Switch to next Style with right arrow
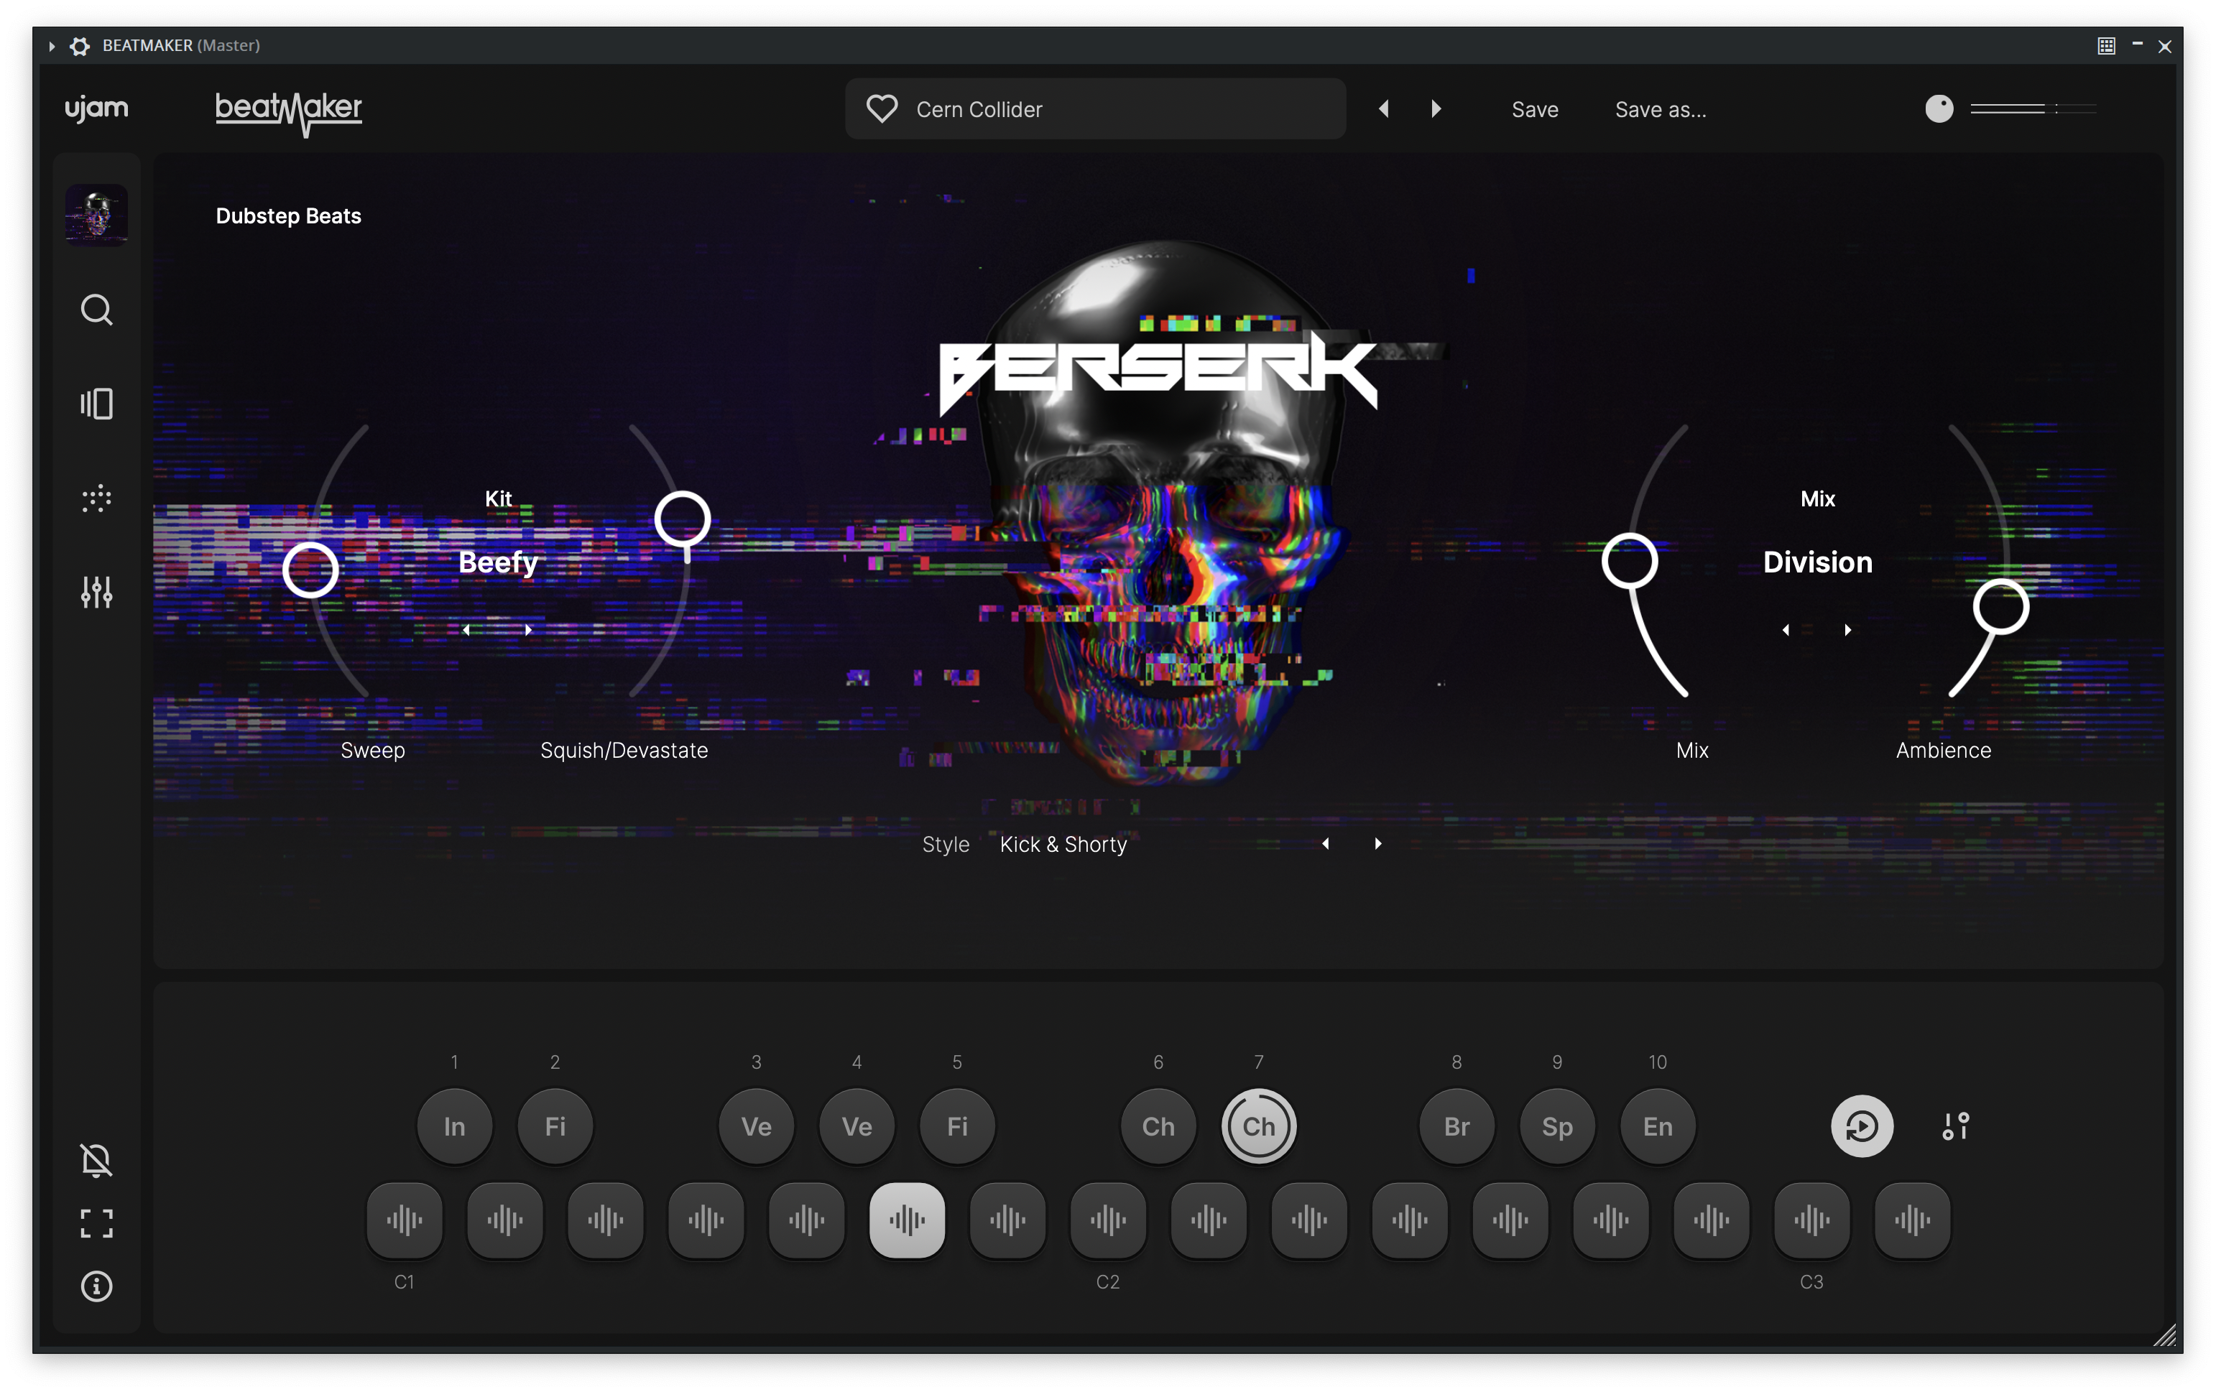Viewport: 2216px width, 1392px height. (x=1379, y=844)
